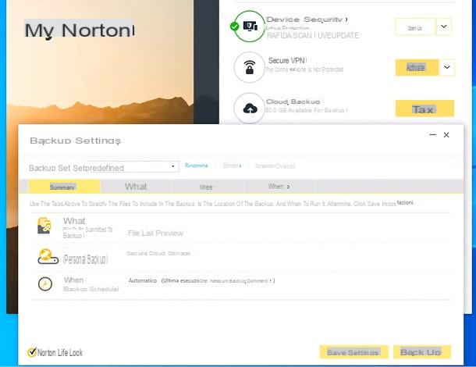Click the Elimina link
This screenshot has width=476, height=367.
coord(232,166)
